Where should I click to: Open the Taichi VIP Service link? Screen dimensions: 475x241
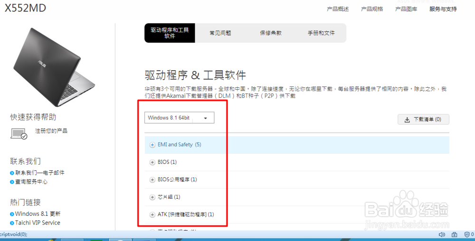pyautogui.click(x=38, y=223)
